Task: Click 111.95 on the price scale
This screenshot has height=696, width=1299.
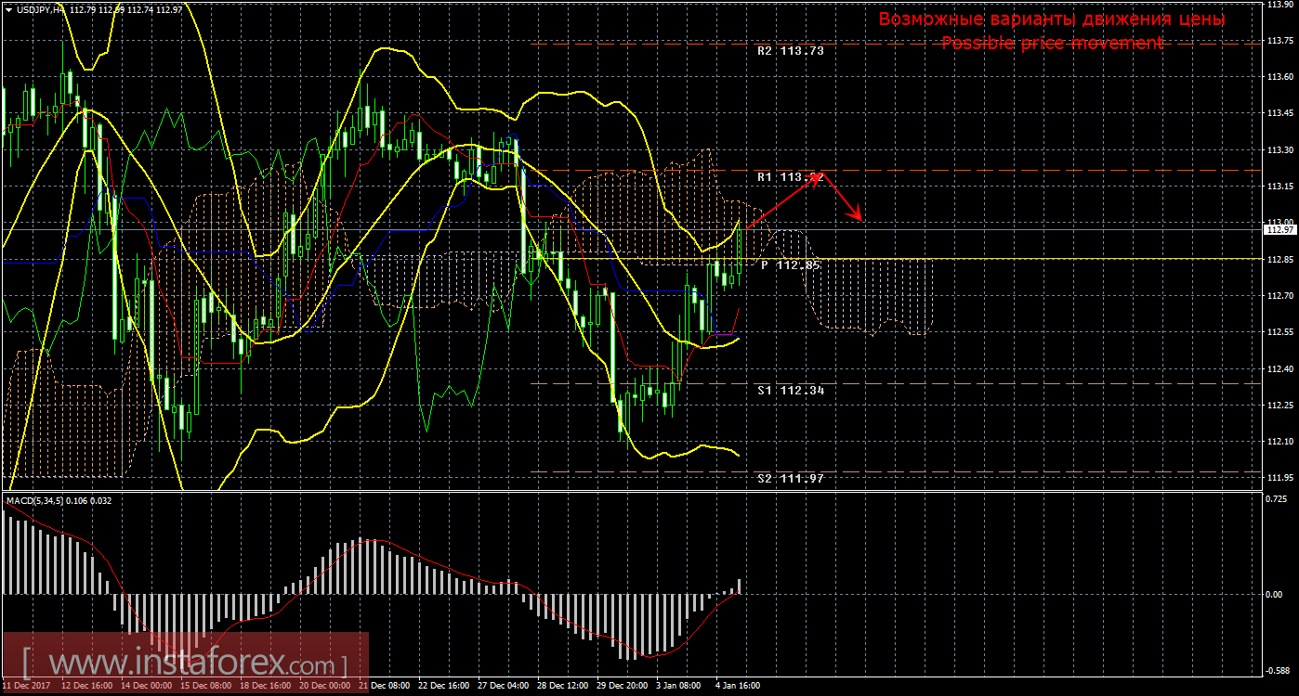Action: (x=1280, y=477)
